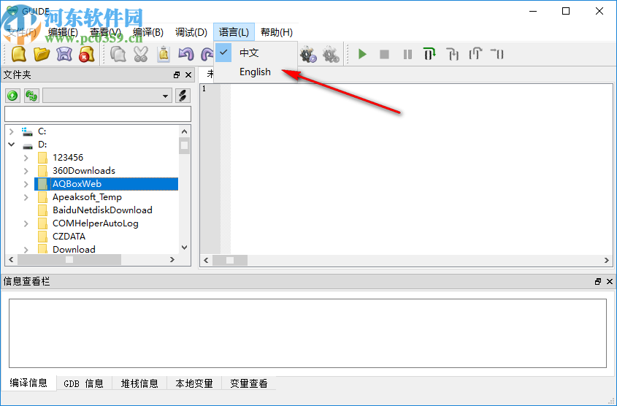Open the 编译(B) menu

tap(148, 32)
